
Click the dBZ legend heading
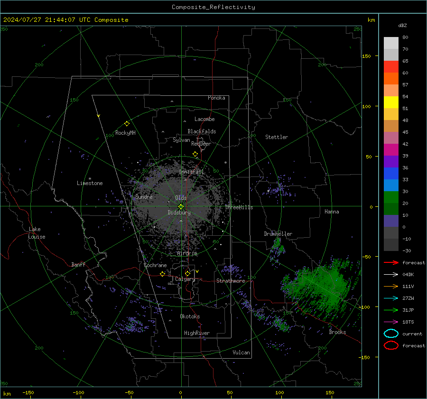[x=402, y=25]
